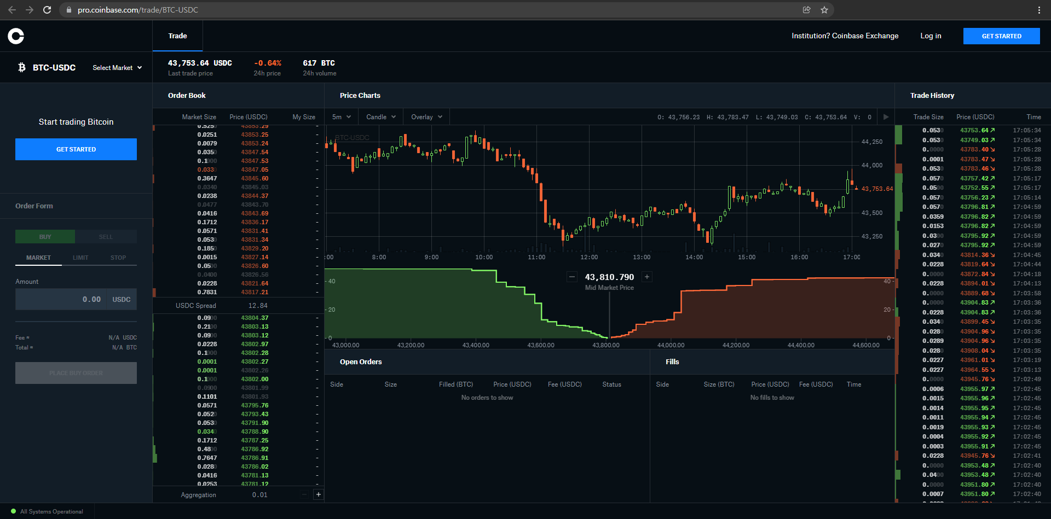Zoom in depth chart with plus button

[x=647, y=277]
